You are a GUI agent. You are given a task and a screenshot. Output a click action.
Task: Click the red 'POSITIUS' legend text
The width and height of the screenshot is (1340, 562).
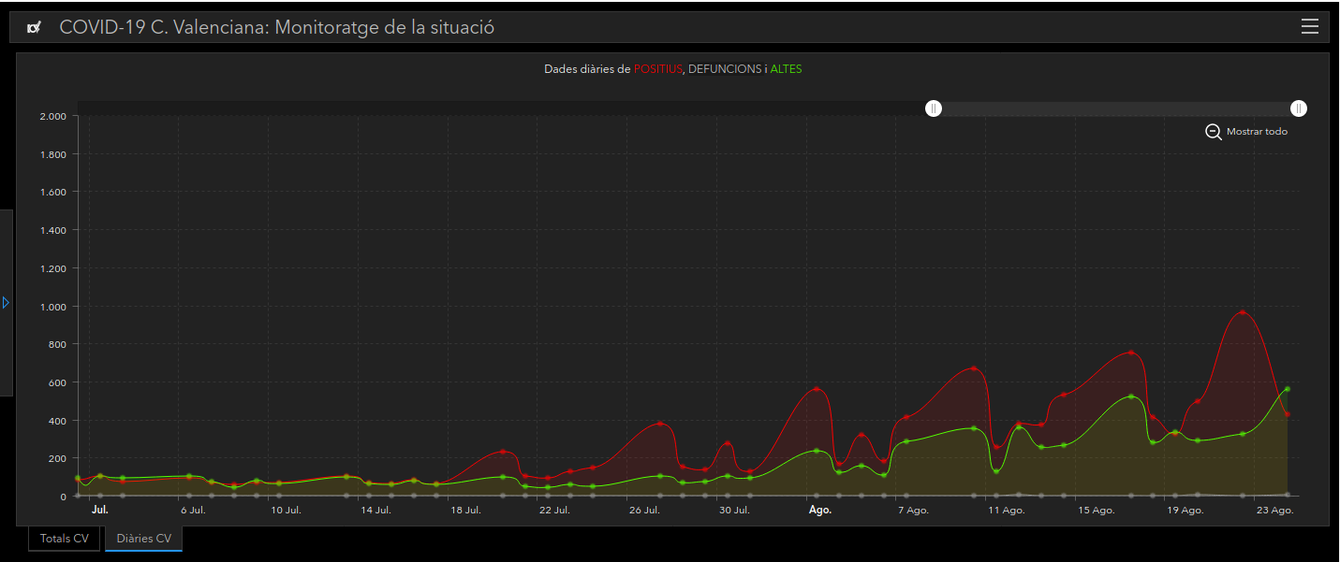pos(657,69)
